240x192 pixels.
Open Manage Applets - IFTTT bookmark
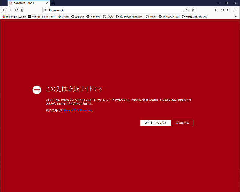pyautogui.click(x=42, y=16)
